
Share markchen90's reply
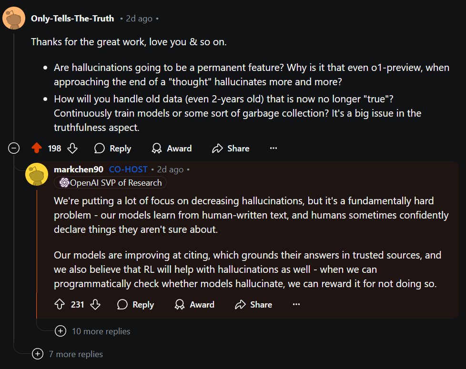click(254, 305)
